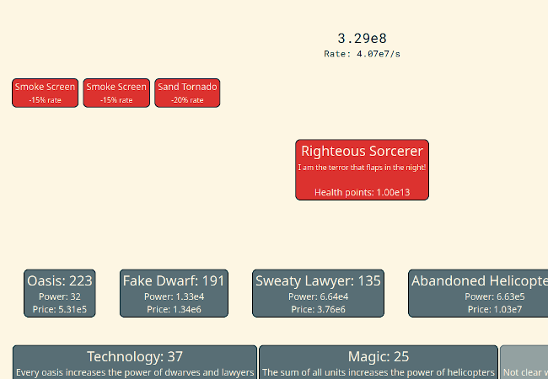Select the Sand Tornado -20% rate debuff
The width and height of the screenshot is (548, 379).
(x=187, y=93)
